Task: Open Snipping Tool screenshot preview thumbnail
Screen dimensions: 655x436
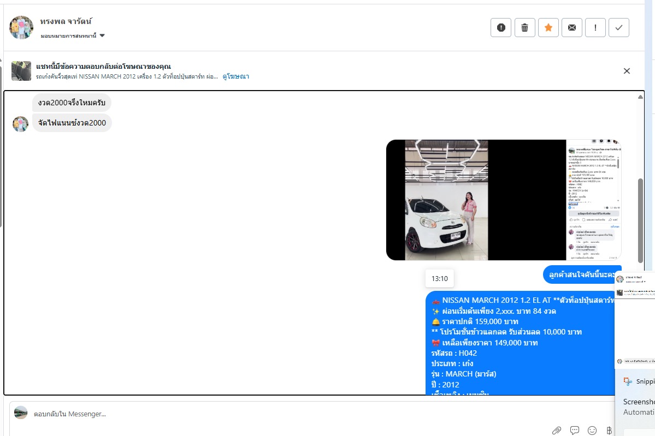Action: (x=635, y=320)
